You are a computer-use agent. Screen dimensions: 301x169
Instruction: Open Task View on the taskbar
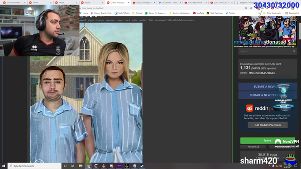[x=73, y=166]
